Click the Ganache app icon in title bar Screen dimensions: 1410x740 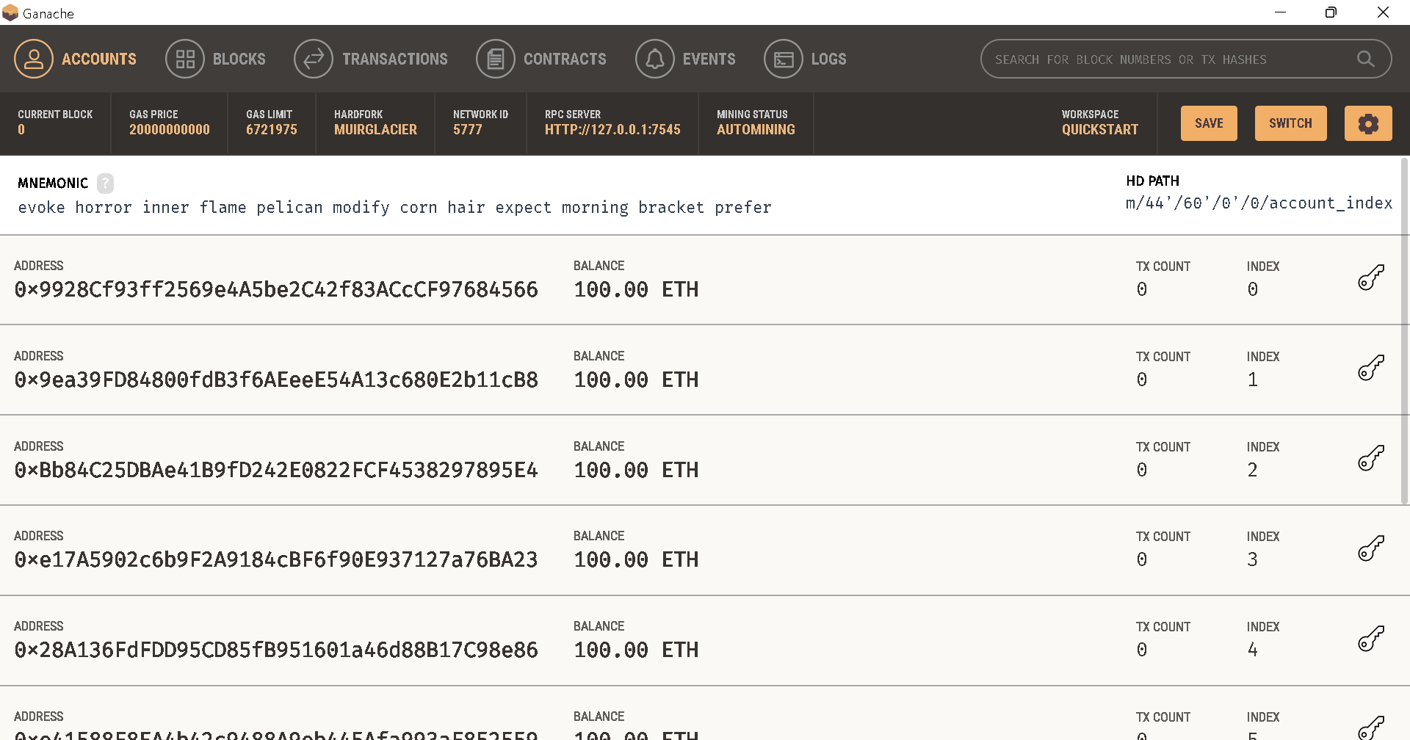(10, 12)
